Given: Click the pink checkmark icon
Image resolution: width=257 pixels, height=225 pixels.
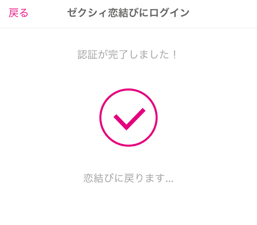Looking at the screenshot, I should click(129, 119).
